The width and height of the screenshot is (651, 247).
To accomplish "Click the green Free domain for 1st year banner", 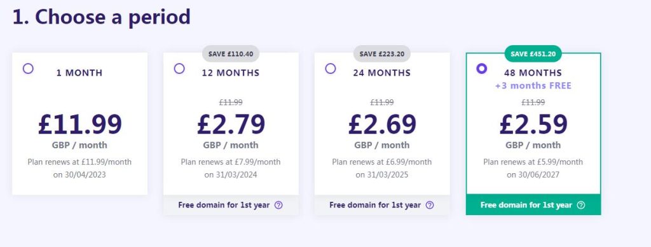I will 533,204.
